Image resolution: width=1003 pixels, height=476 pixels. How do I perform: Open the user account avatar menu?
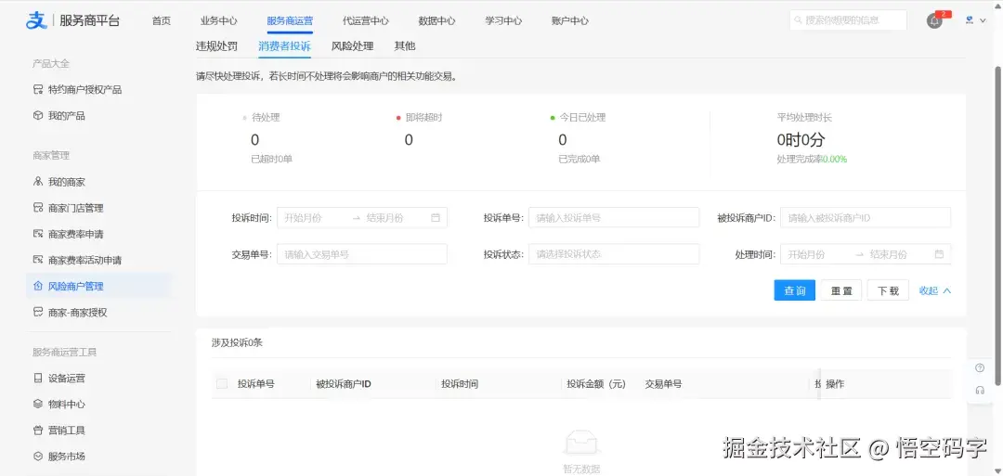[x=970, y=20]
